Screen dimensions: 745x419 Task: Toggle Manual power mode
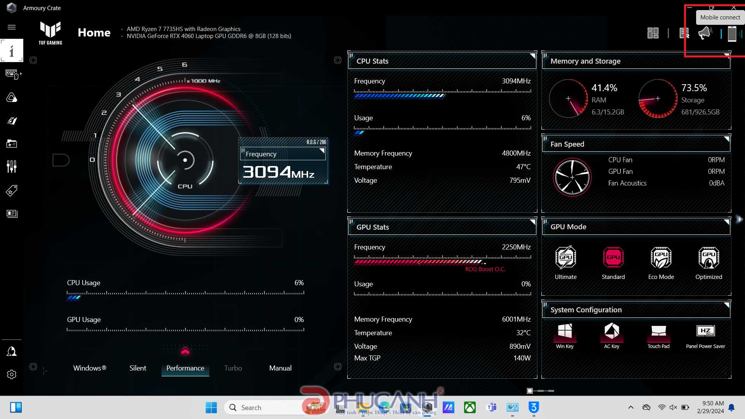[280, 367]
